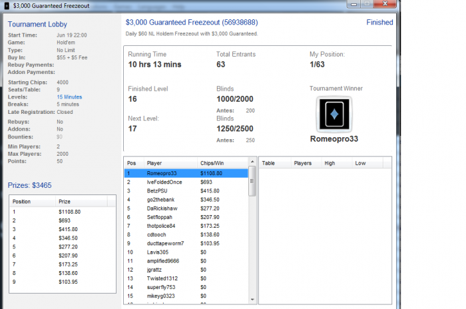Select player Setfloppah in standings
The image size is (466, 309).
click(x=186, y=217)
